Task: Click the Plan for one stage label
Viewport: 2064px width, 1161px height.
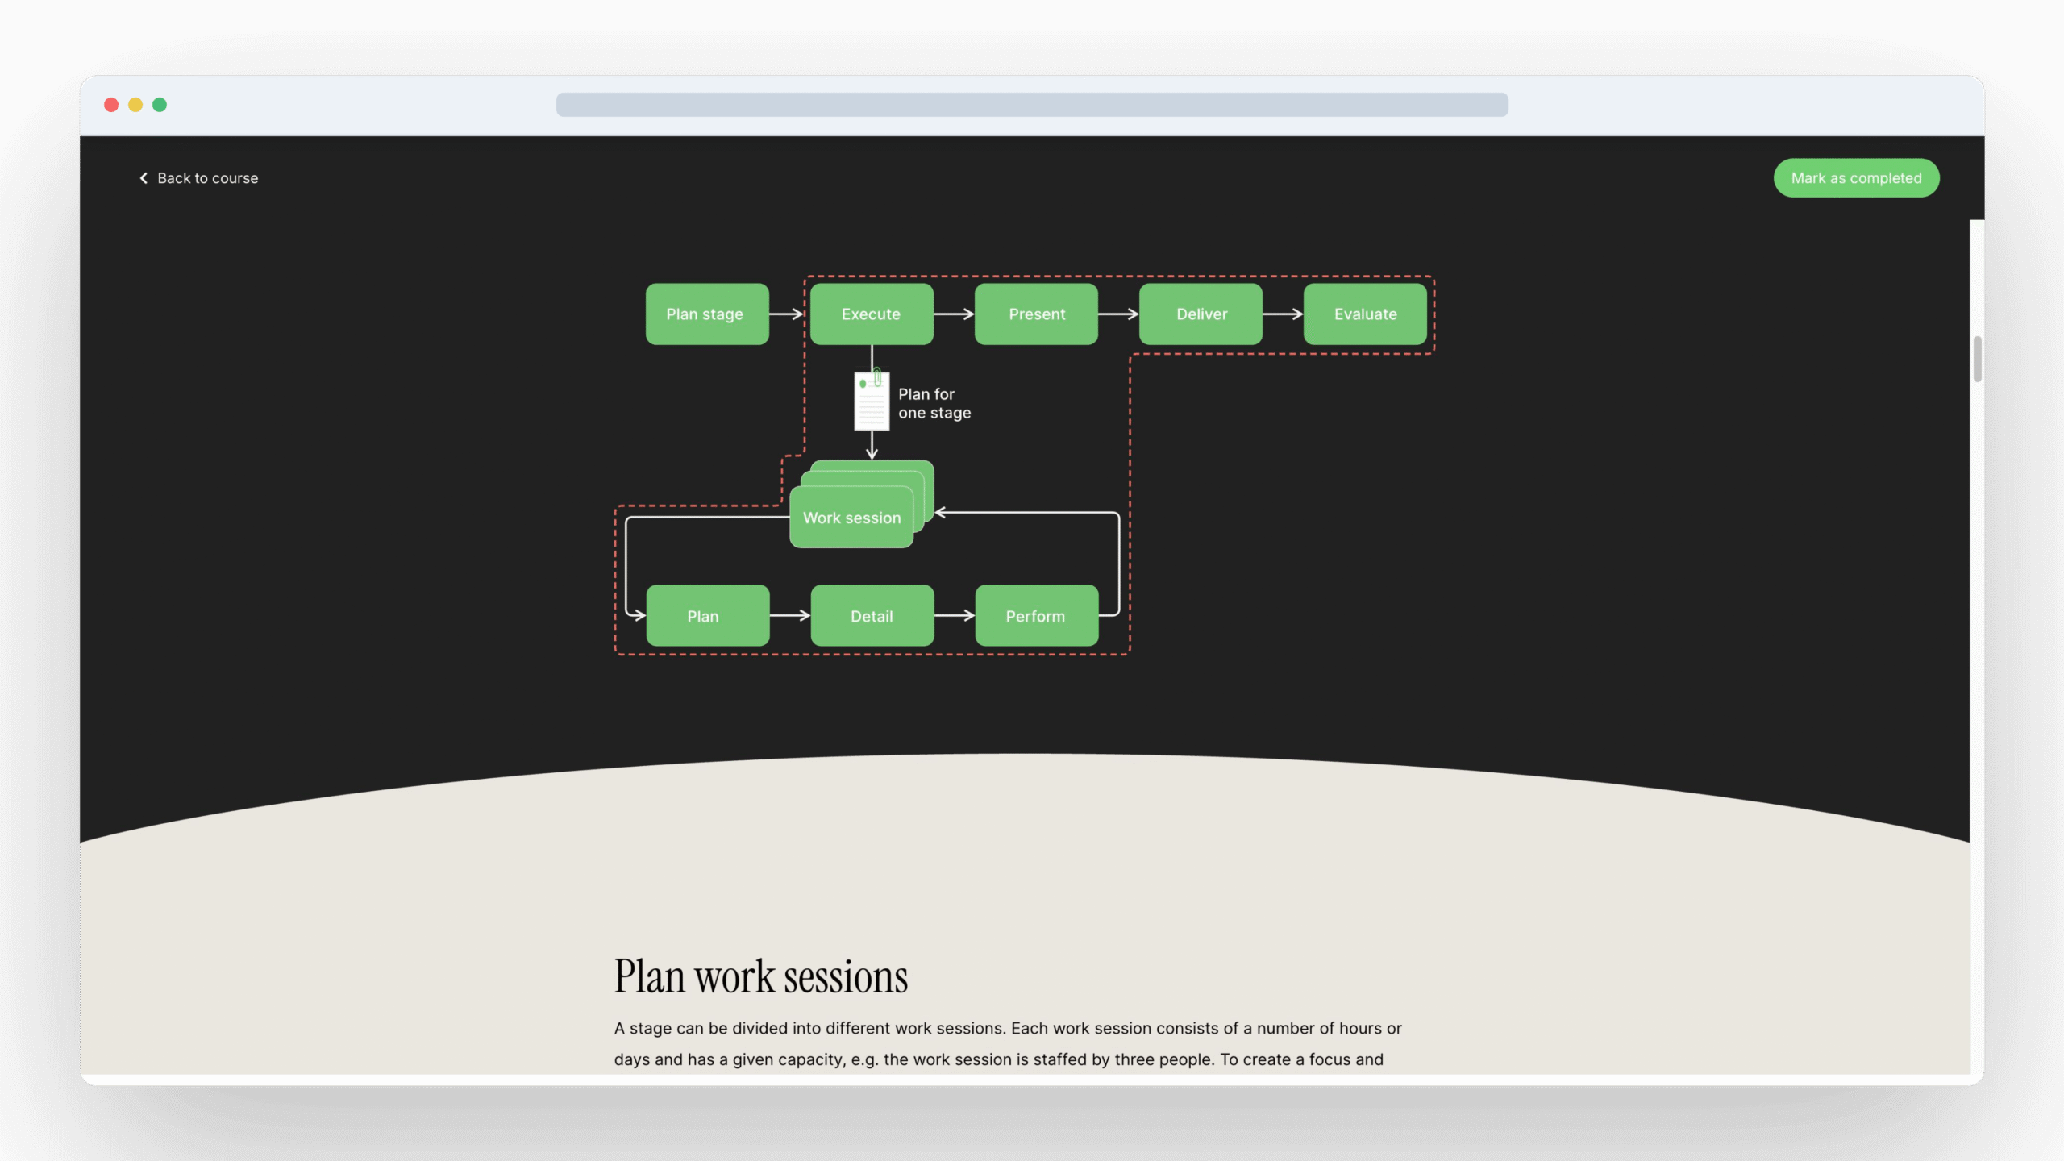Action: pos(934,403)
